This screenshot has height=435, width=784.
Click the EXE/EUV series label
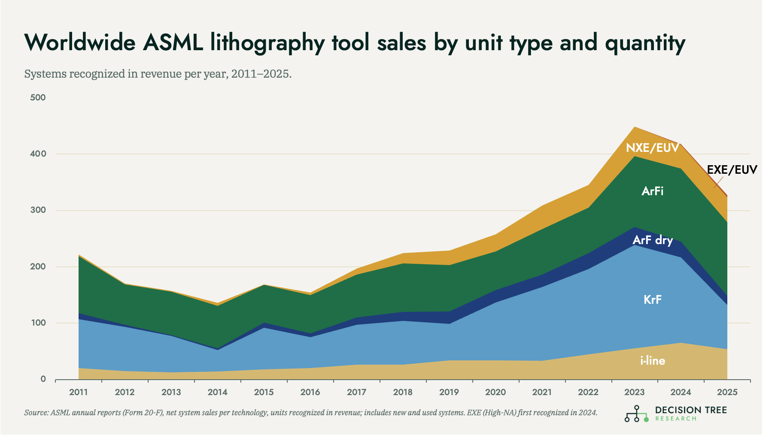(732, 170)
